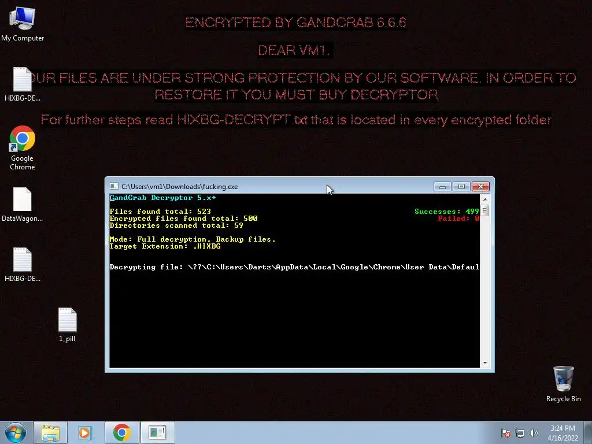This screenshot has width=592, height=444.
Task: Click the console window system menu icon
Action: tap(114, 187)
